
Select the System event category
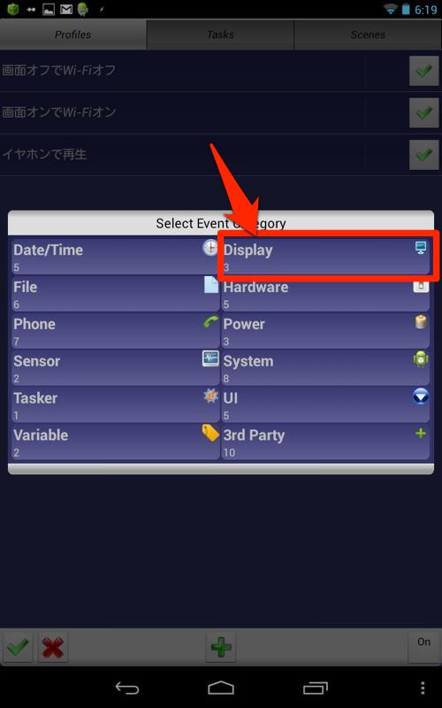[x=325, y=367]
